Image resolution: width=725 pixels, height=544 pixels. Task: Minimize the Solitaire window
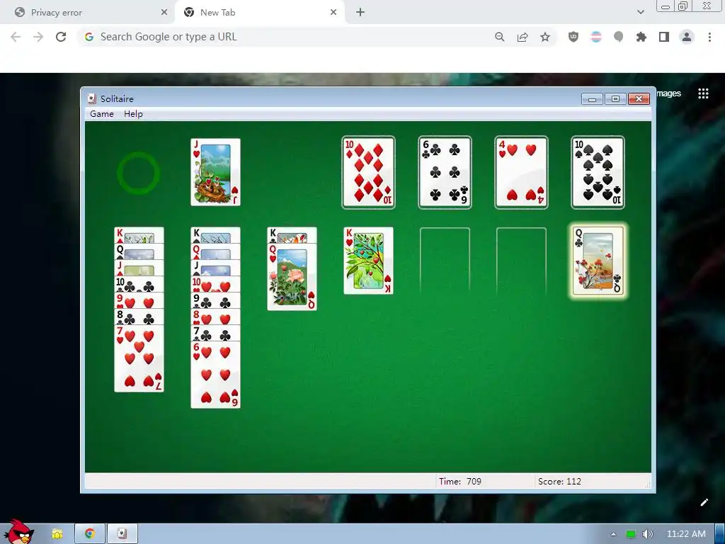[592, 99]
